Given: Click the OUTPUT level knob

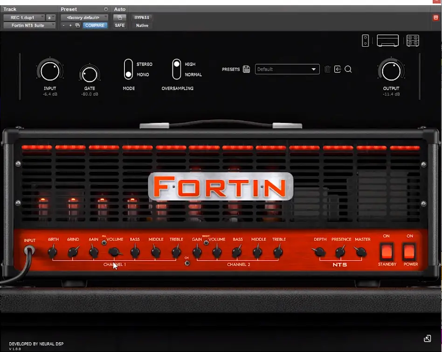Looking at the screenshot, I should 391,71.
